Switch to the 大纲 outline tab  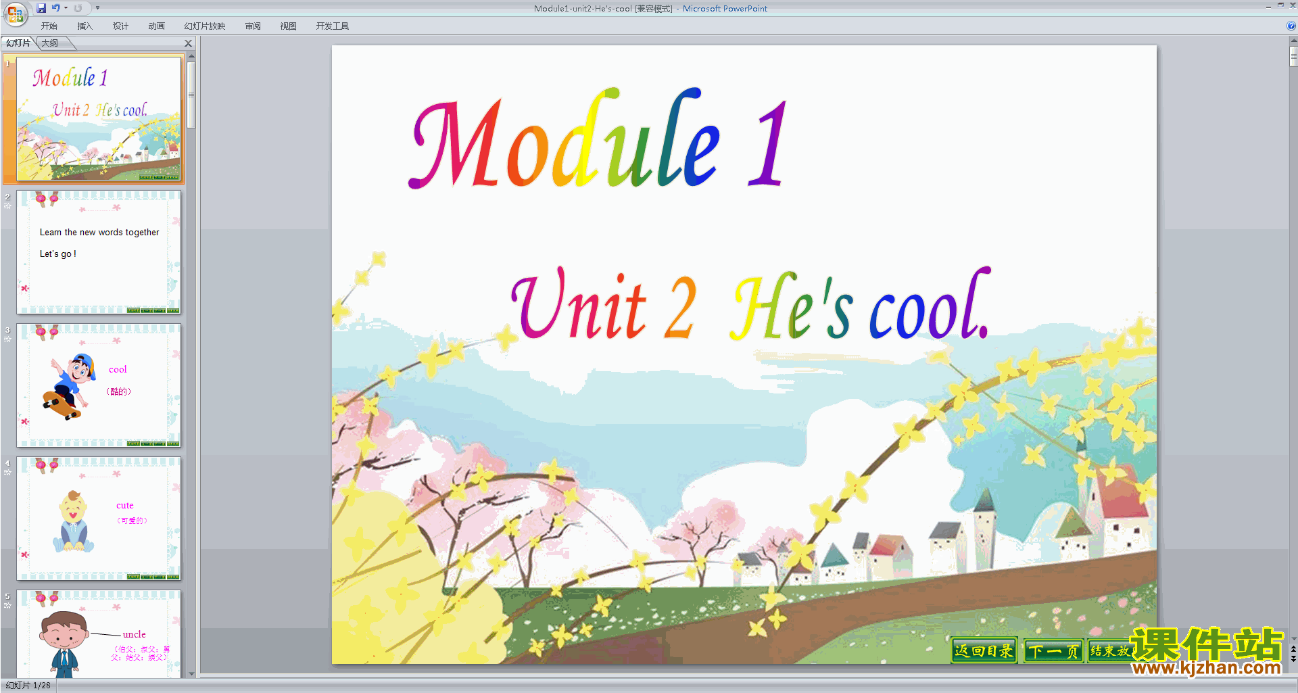[50, 43]
